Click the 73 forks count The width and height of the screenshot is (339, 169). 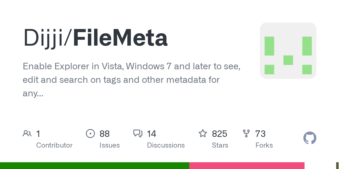(x=260, y=134)
